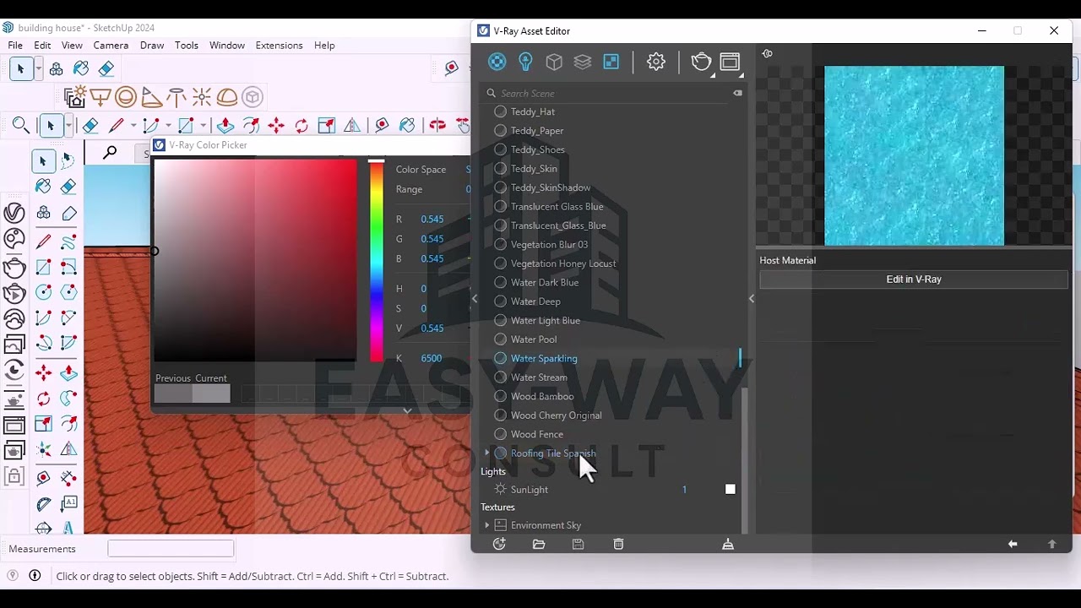Click inside the saturation-value color field
The width and height of the screenshot is (1081, 608).
[x=255, y=260]
